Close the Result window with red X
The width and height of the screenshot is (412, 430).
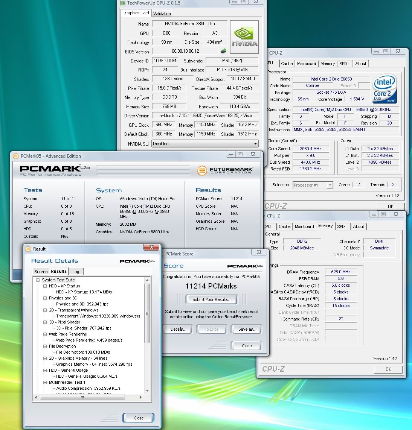click(151, 247)
